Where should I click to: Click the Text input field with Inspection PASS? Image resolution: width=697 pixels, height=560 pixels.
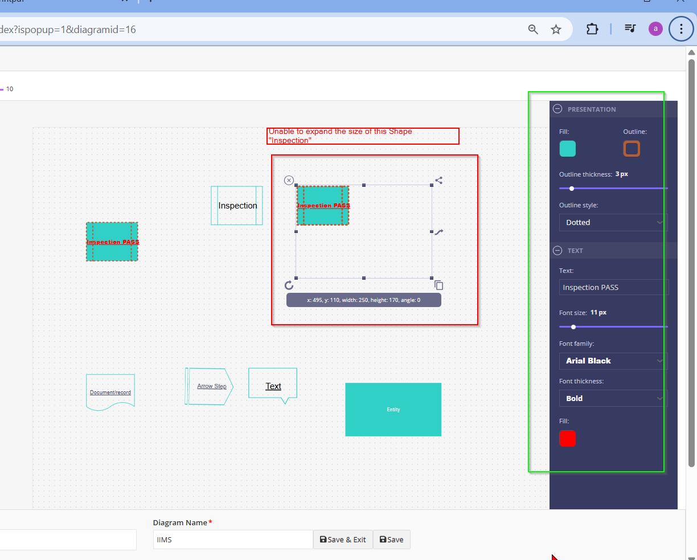click(613, 287)
